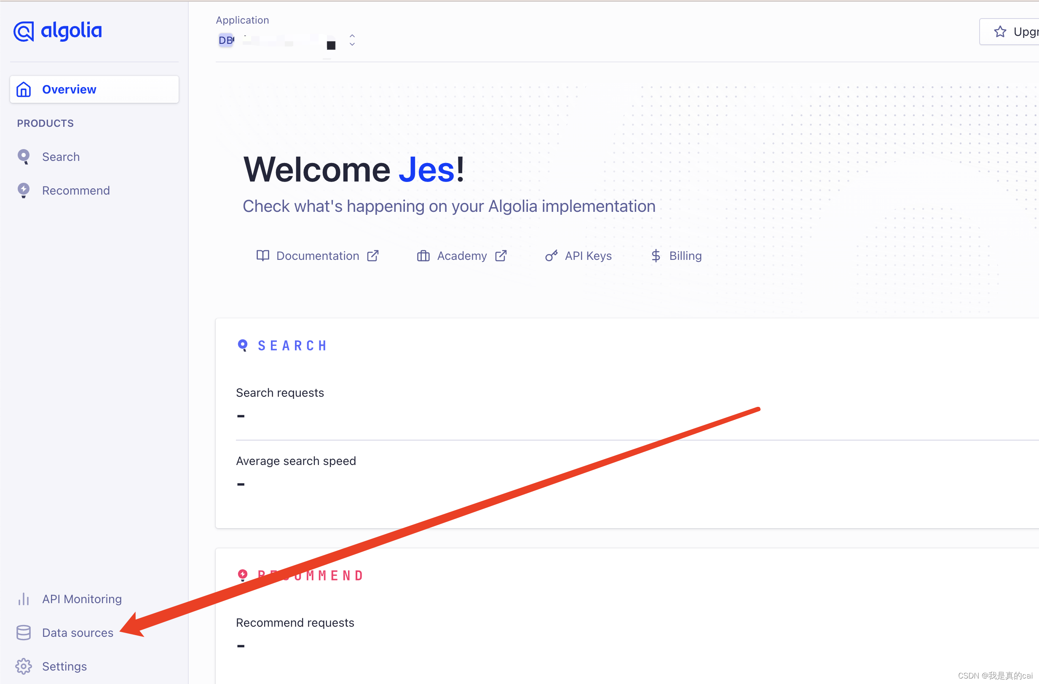The height and width of the screenshot is (684, 1039).
Task: Go to Data sources
Action: pos(77,633)
